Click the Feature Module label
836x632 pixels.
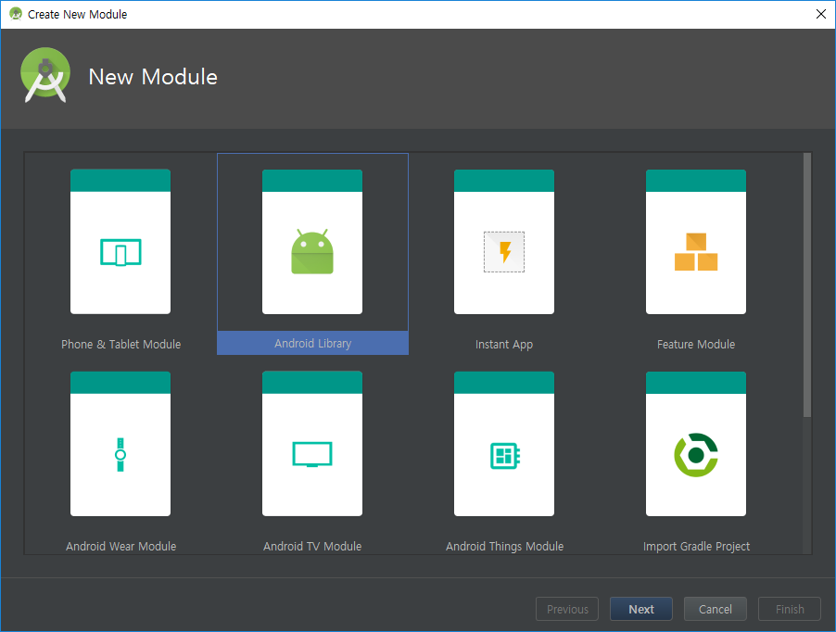click(x=696, y=344)
